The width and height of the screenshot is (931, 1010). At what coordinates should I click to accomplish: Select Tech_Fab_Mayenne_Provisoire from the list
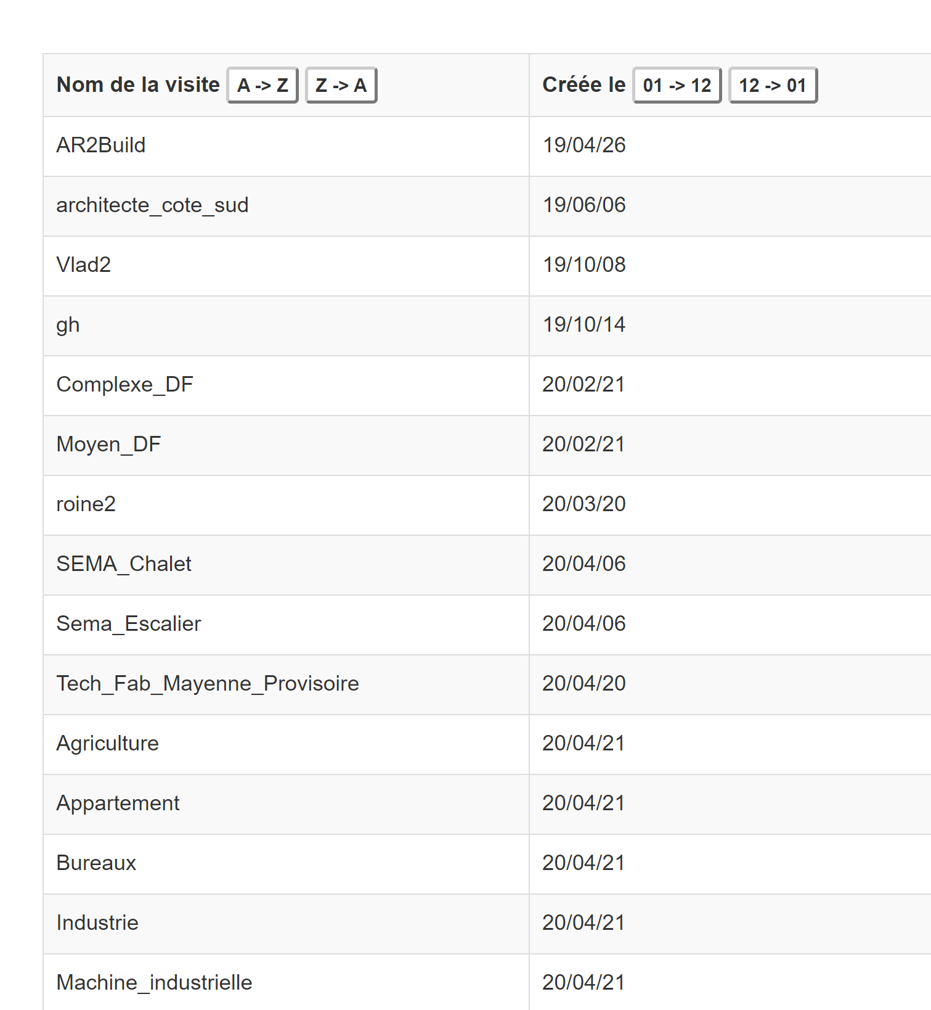(207, 684)
